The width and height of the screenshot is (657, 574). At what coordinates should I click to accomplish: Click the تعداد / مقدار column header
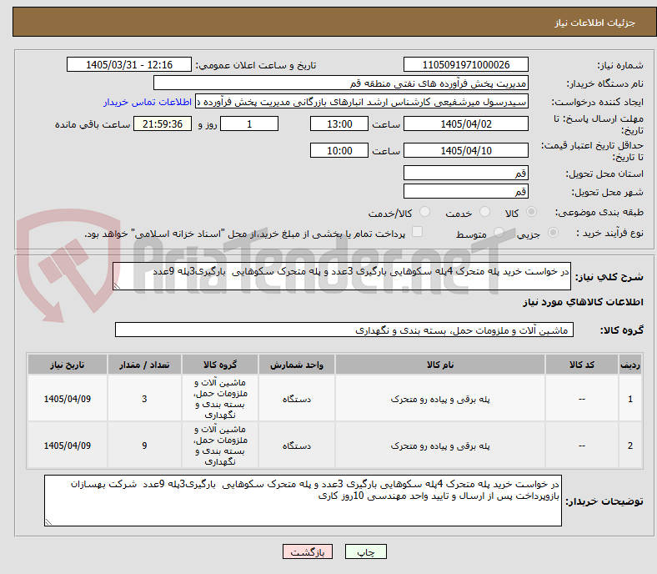pyautogui.click(x=144, y=365)
